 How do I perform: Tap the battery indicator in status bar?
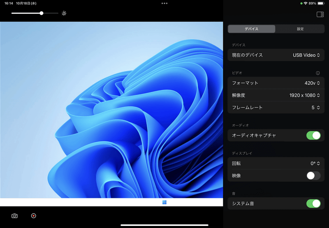[321, 3]
